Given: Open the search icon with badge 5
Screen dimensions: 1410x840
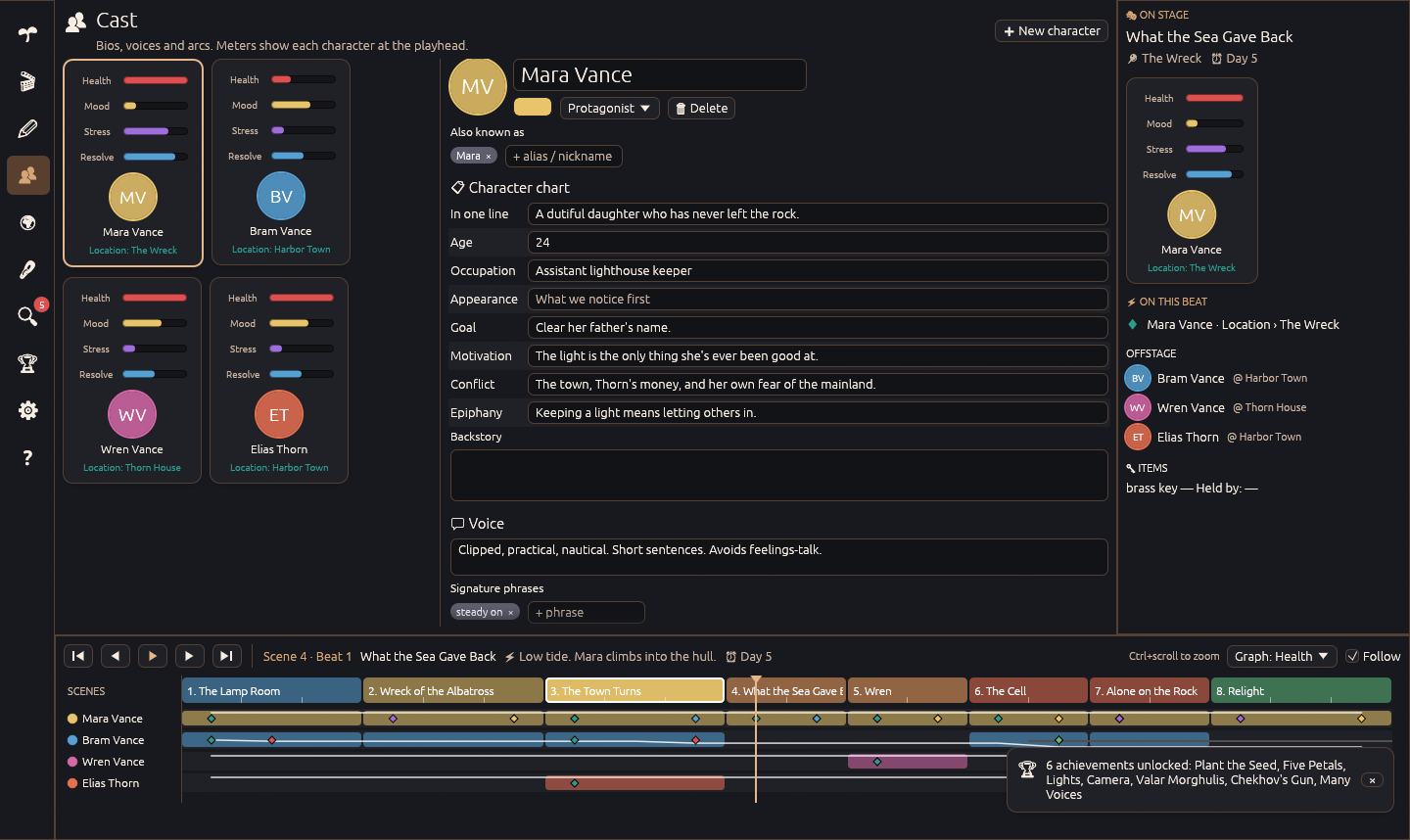Looking at the screenshot, I should pyautogui.click(x=27, y=315).
